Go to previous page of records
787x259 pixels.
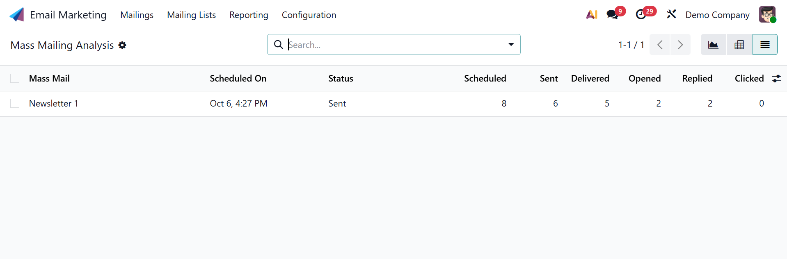click(660, 45)
